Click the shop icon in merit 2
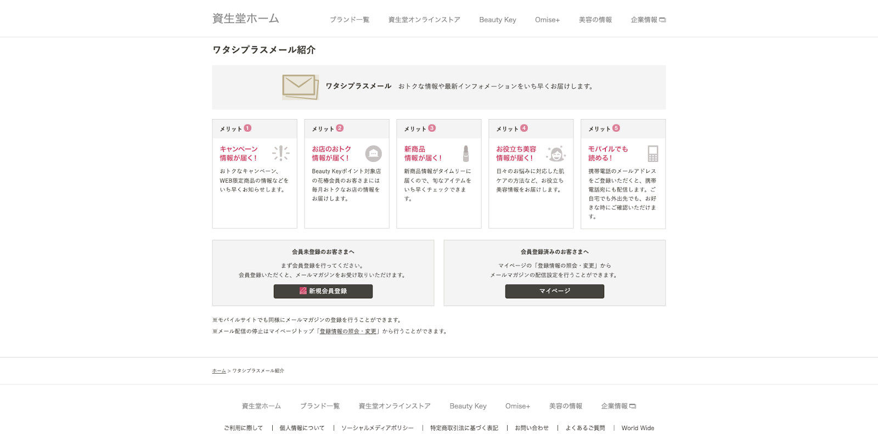The image size is (878, 434). point(373,154)
